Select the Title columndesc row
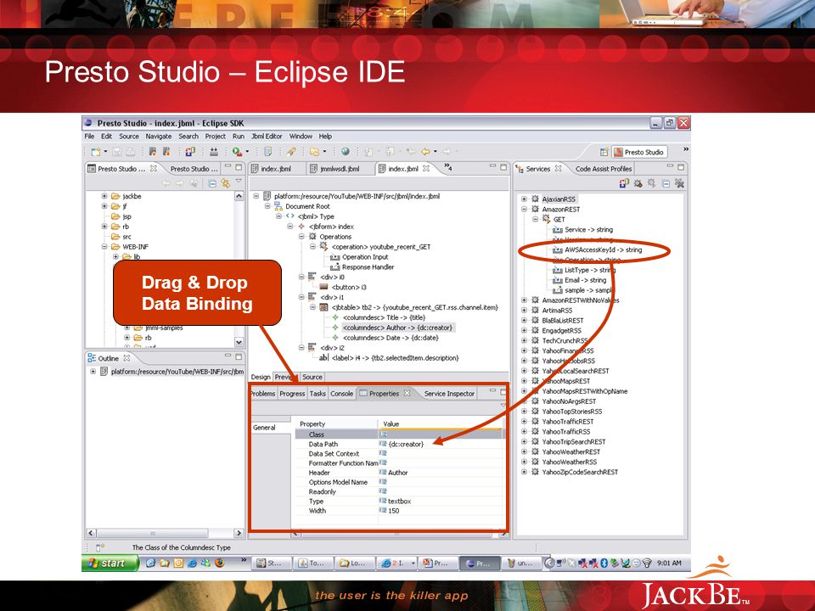Viewport: 815px width, 611px height. coord(384,317)
